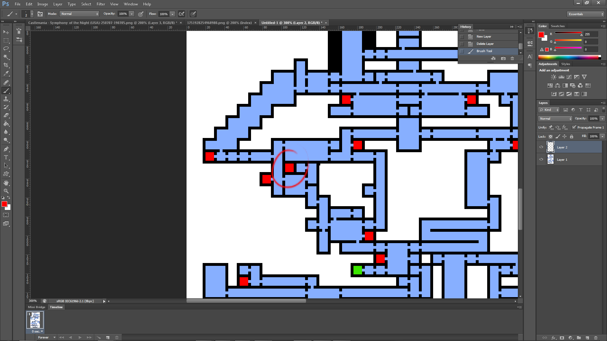Toggle airbrush build-up option
607x341 pixels.
tap(181, 14)
